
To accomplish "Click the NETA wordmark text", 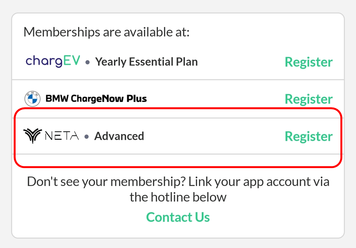I will (62, 136).
